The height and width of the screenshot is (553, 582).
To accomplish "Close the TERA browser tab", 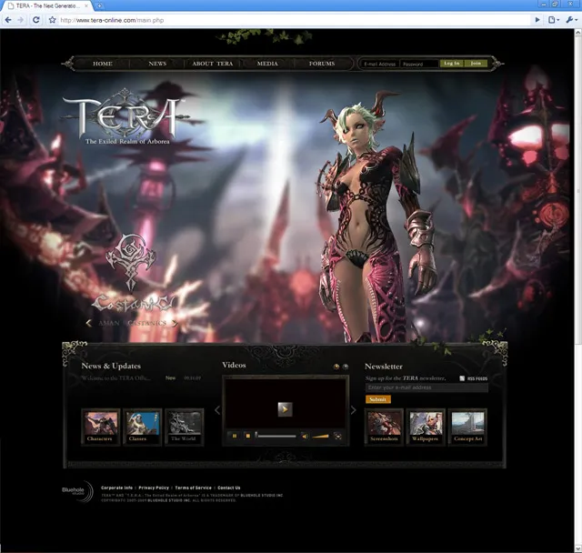I will (86, 6).
